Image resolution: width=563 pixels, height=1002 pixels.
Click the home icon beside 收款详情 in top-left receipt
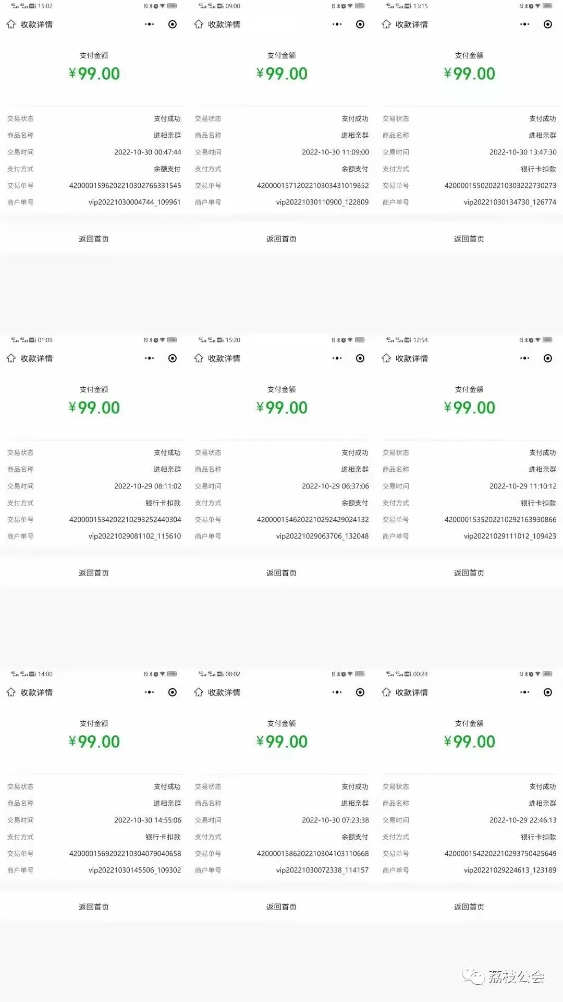tap(10, 24)
